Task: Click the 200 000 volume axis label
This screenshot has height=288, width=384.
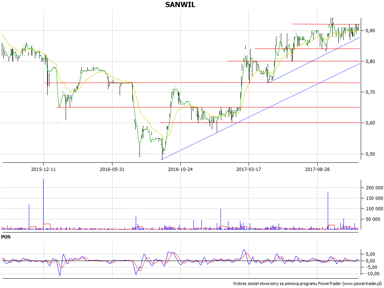Action: [374, 188]
